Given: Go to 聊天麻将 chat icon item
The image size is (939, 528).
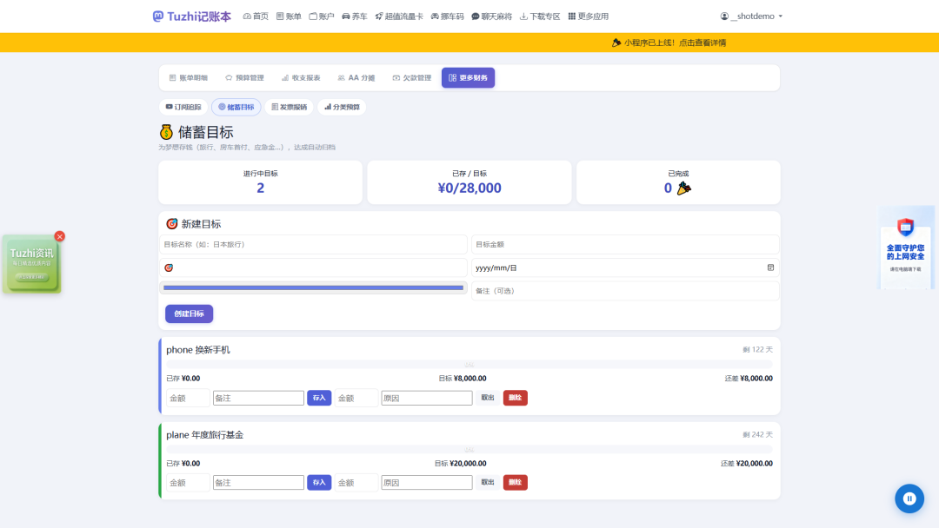Looking at the screenshot, I should tap(491, 16).
